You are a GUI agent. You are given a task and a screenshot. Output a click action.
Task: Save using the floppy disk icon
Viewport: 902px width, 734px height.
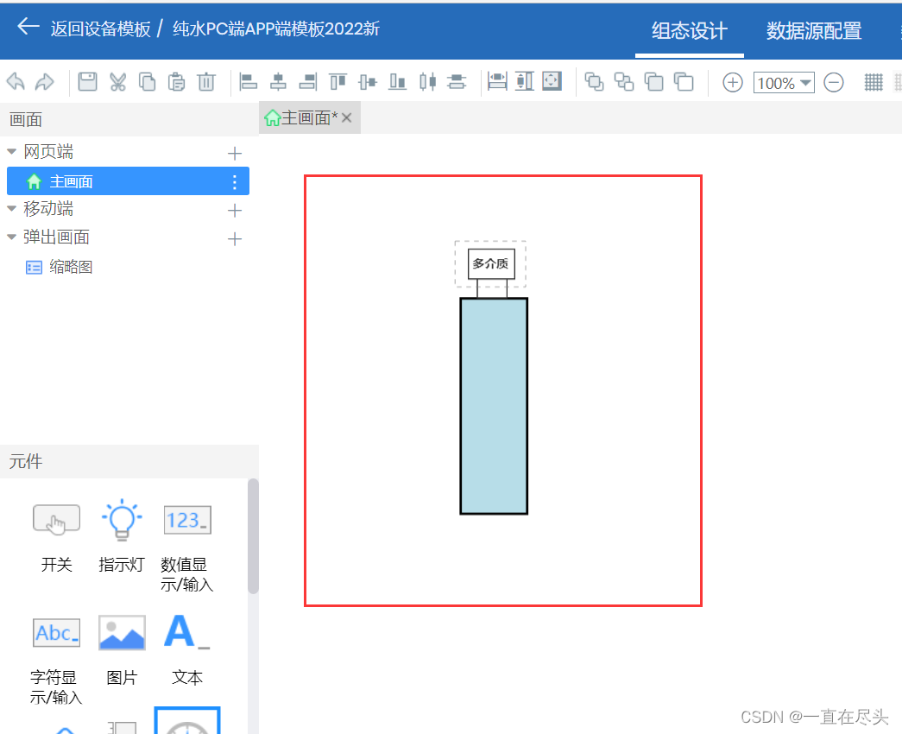(x=87, y=82)
